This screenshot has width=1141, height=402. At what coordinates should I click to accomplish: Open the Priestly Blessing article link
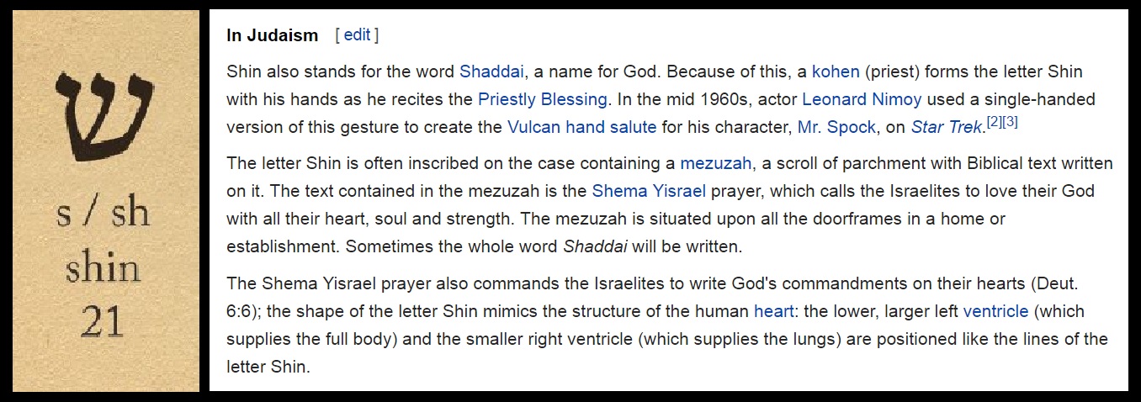(543, 99)
